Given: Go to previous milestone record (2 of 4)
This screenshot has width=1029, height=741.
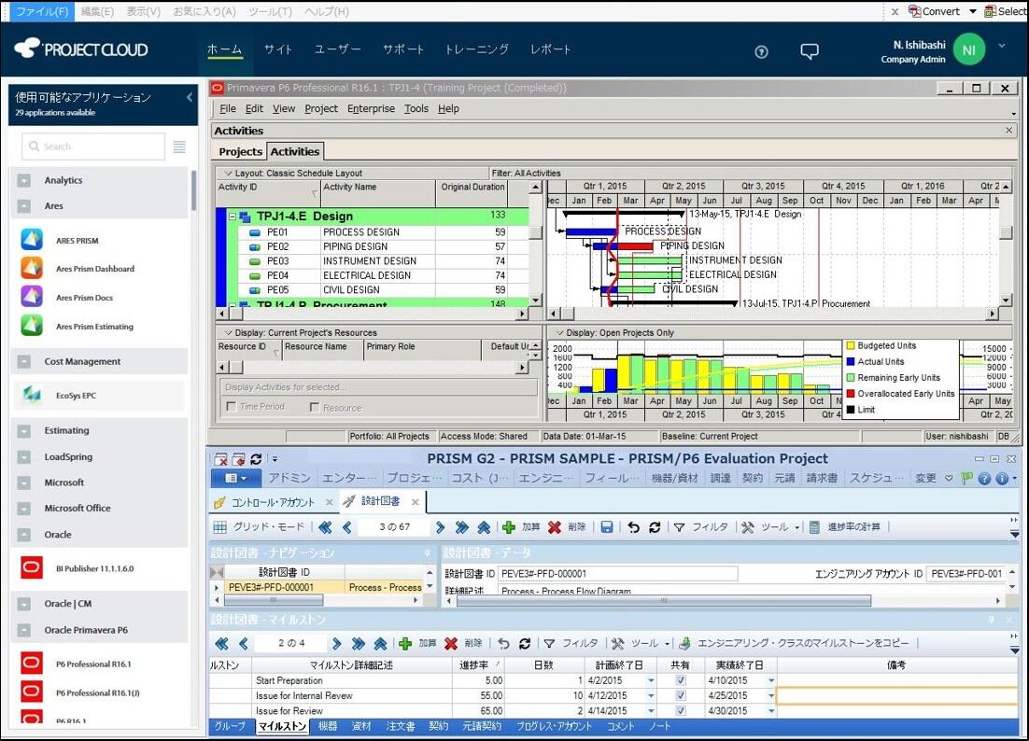Looking at the screenshot, I should click(244, 643).
